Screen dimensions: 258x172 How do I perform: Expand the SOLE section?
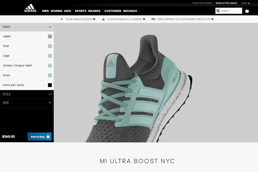point(50,94)
